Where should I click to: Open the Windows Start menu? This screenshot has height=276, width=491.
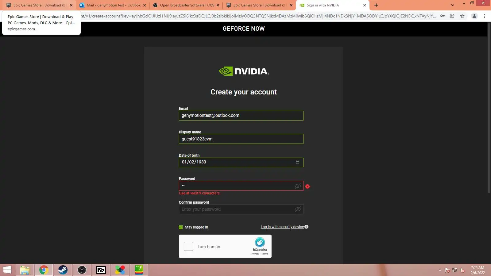(7, 270)
